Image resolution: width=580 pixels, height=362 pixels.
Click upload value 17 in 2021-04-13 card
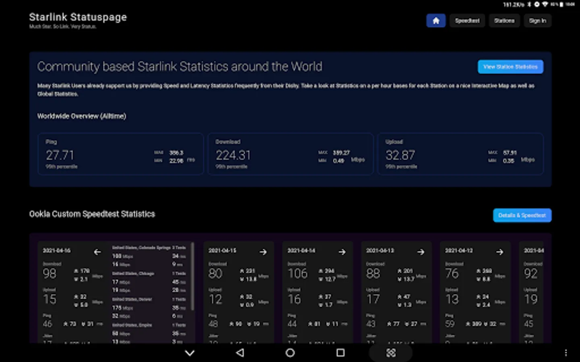pos(373,300)
